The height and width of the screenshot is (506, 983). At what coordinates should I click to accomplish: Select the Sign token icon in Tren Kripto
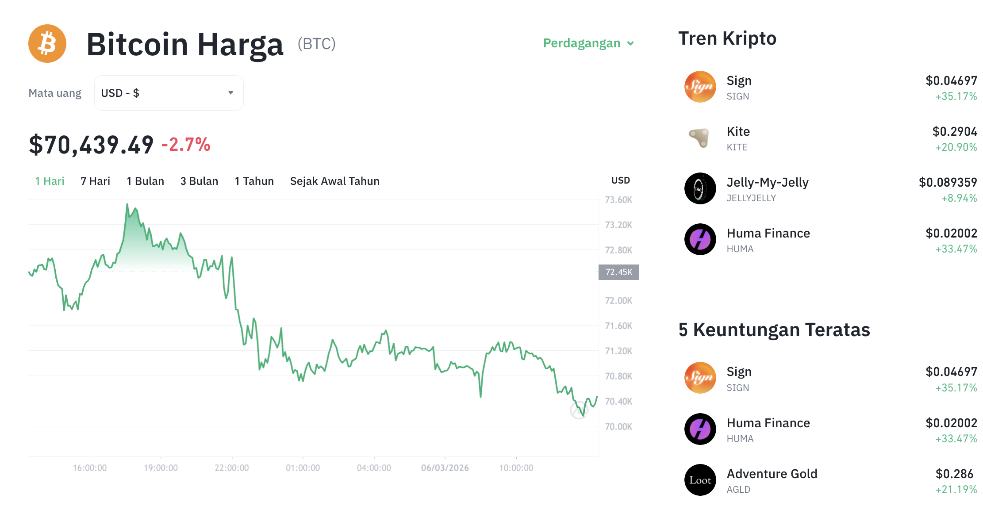(x=700, y=87)
